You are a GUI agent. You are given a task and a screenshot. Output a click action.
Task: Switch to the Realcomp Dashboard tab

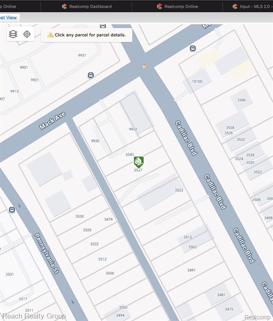click(87, 7)
